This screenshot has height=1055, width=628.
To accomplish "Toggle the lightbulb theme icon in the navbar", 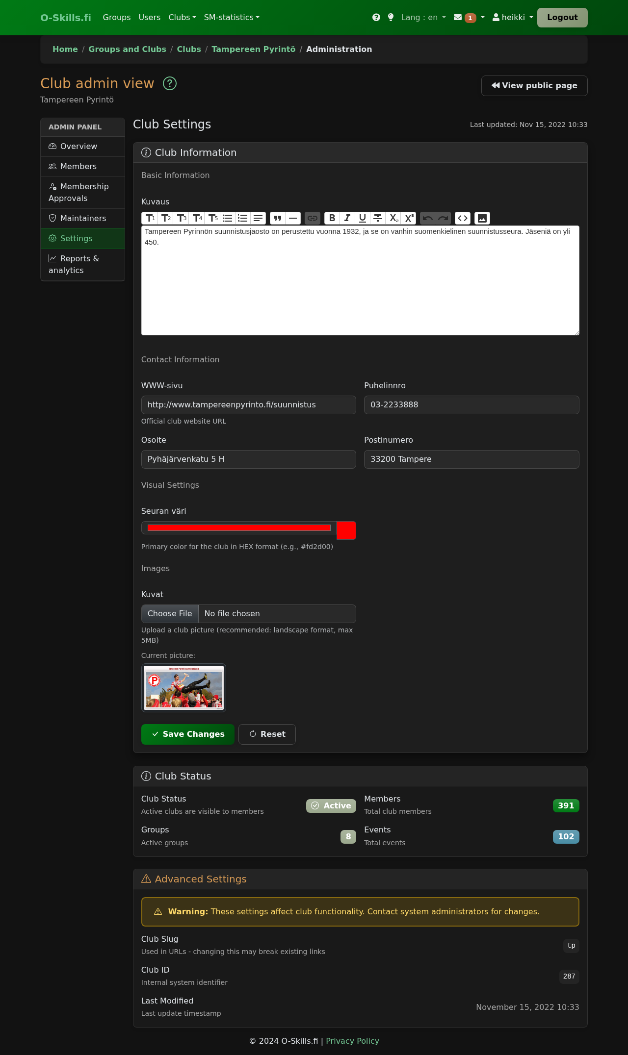I will click(391, 18).
